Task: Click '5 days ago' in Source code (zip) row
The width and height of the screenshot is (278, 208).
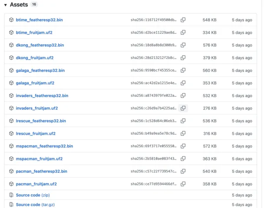Action: click(x=242, y=195)
